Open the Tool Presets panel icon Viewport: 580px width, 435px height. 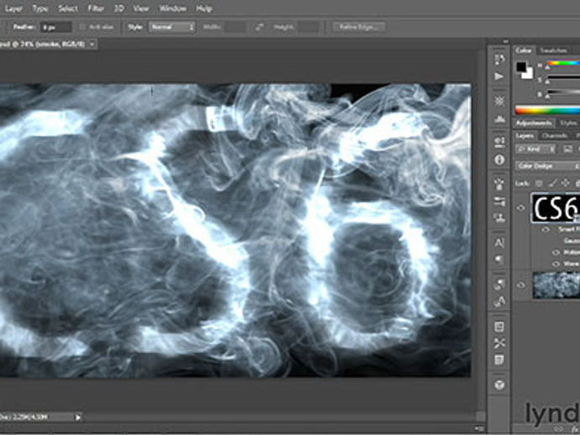[499, 343]
